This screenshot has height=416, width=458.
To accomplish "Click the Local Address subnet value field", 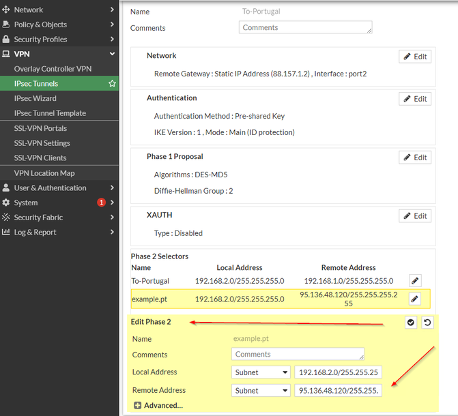I will (339, 372).
